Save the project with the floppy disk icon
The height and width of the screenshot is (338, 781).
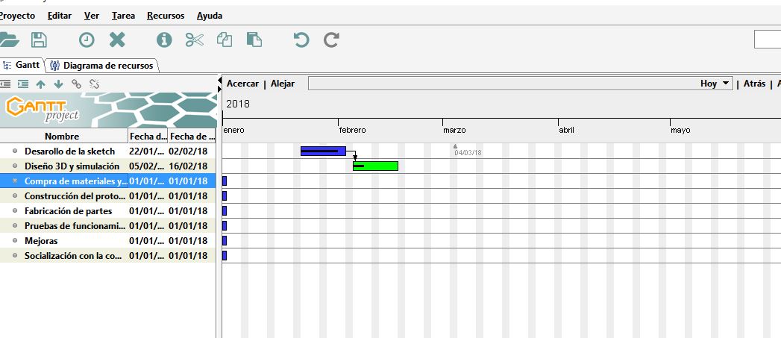click(x=39, y=40)
